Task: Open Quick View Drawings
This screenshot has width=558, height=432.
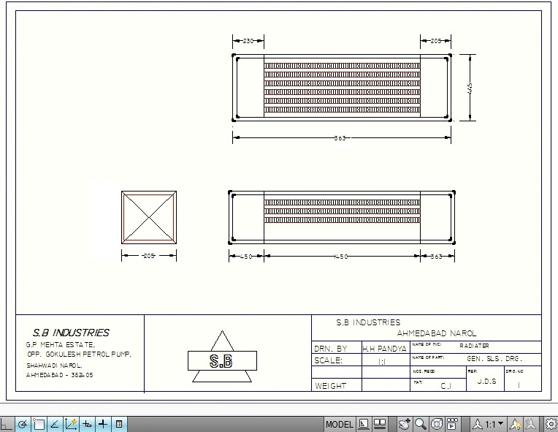Action: tap(380, 424)
